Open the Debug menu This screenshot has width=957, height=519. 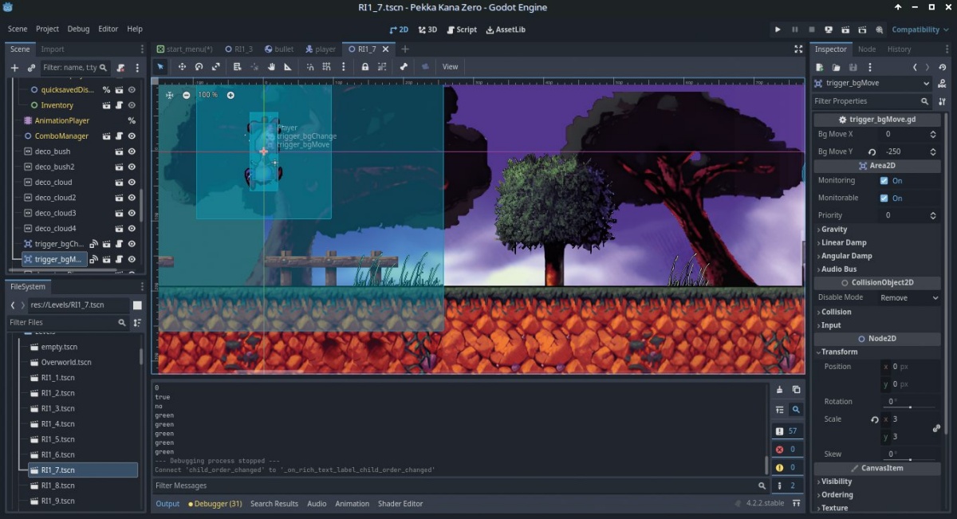coord(78,29)
